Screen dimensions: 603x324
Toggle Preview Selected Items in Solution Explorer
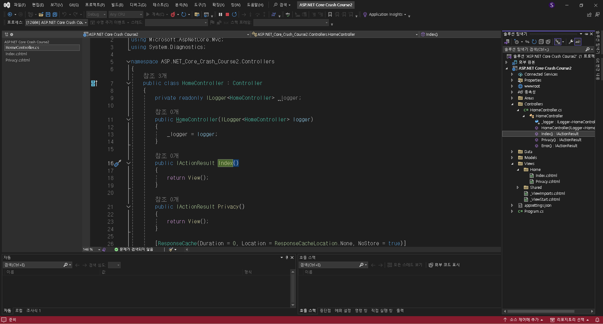[578, 42]
